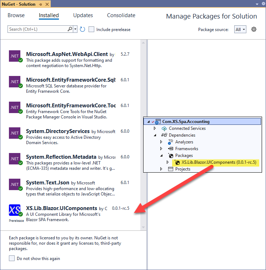Screen dimensions: 266x270
Task: Collapse the Com.XS.Spa.Accounting project node
Action: click(149, 122)
